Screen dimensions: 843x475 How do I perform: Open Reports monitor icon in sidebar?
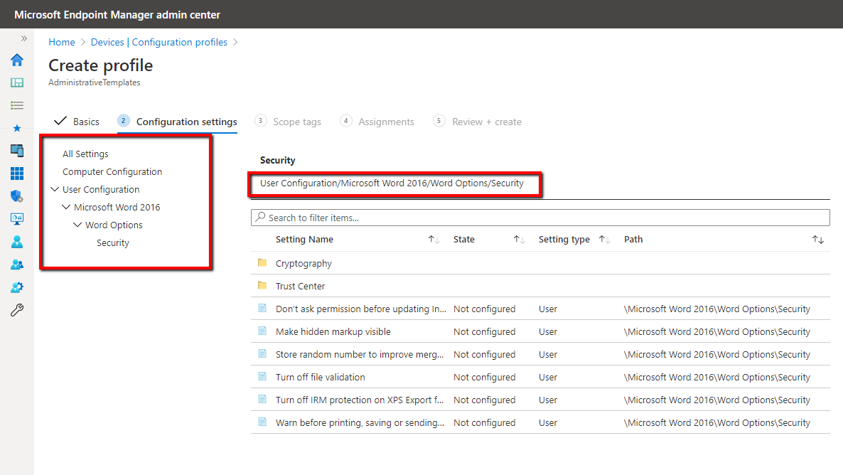(x=16, y=219)
